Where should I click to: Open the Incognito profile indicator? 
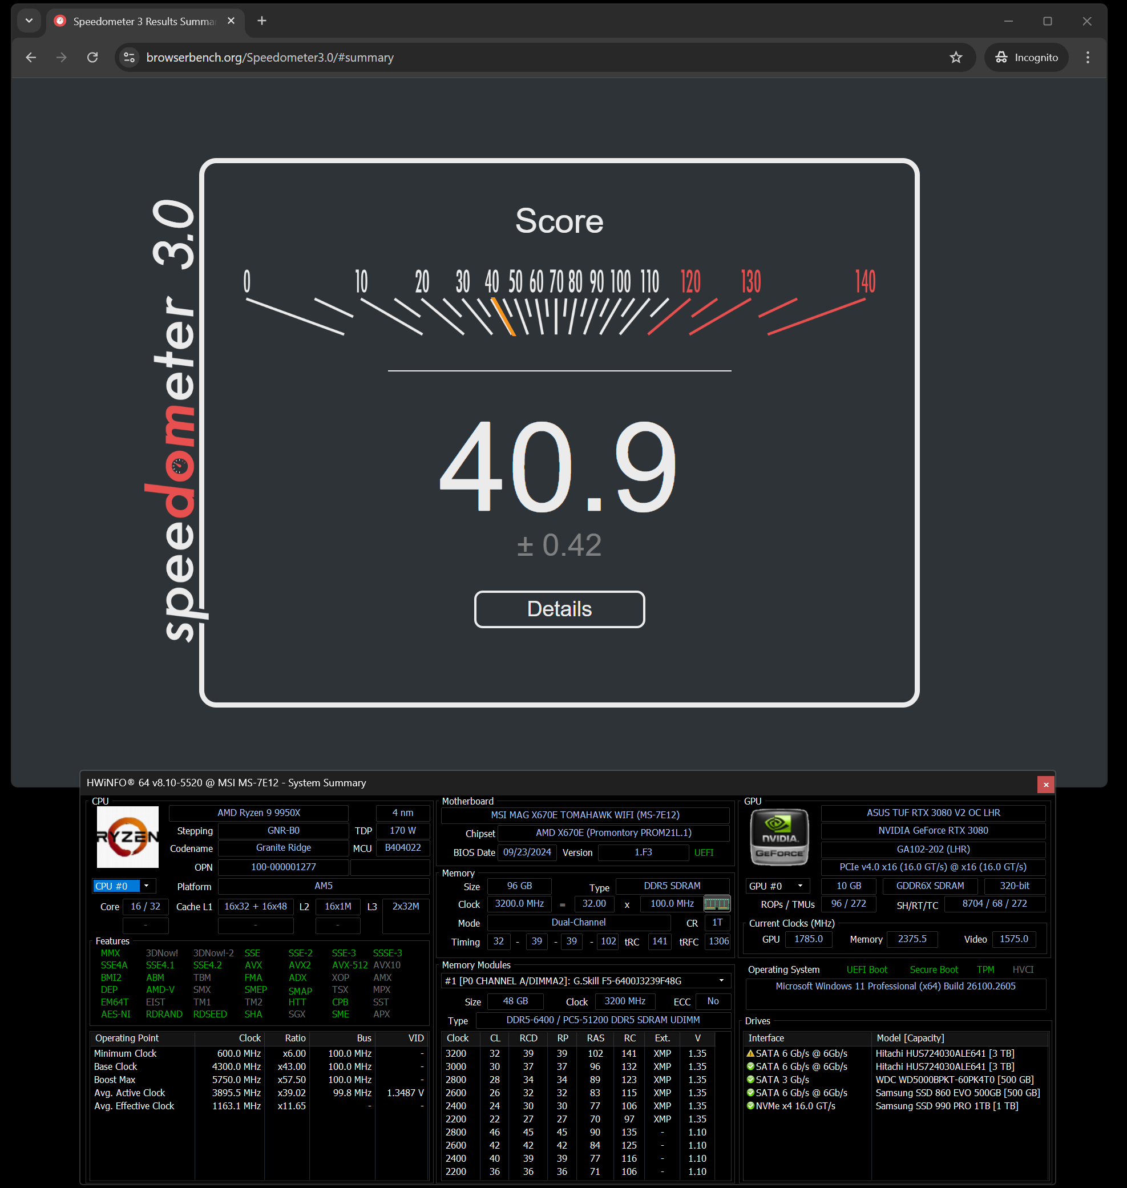coord(1026,58)
